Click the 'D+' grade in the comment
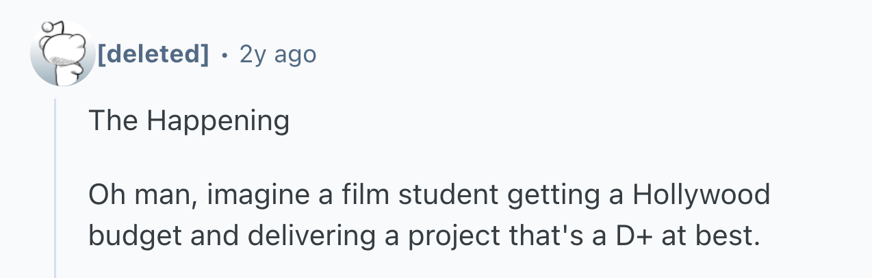This screenshot has height=278, width=872. coord(639,235)
